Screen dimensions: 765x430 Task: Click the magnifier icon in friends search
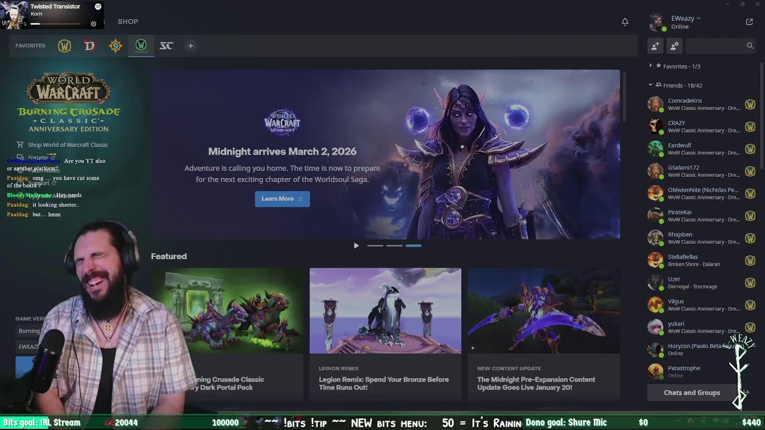(749, 45)
